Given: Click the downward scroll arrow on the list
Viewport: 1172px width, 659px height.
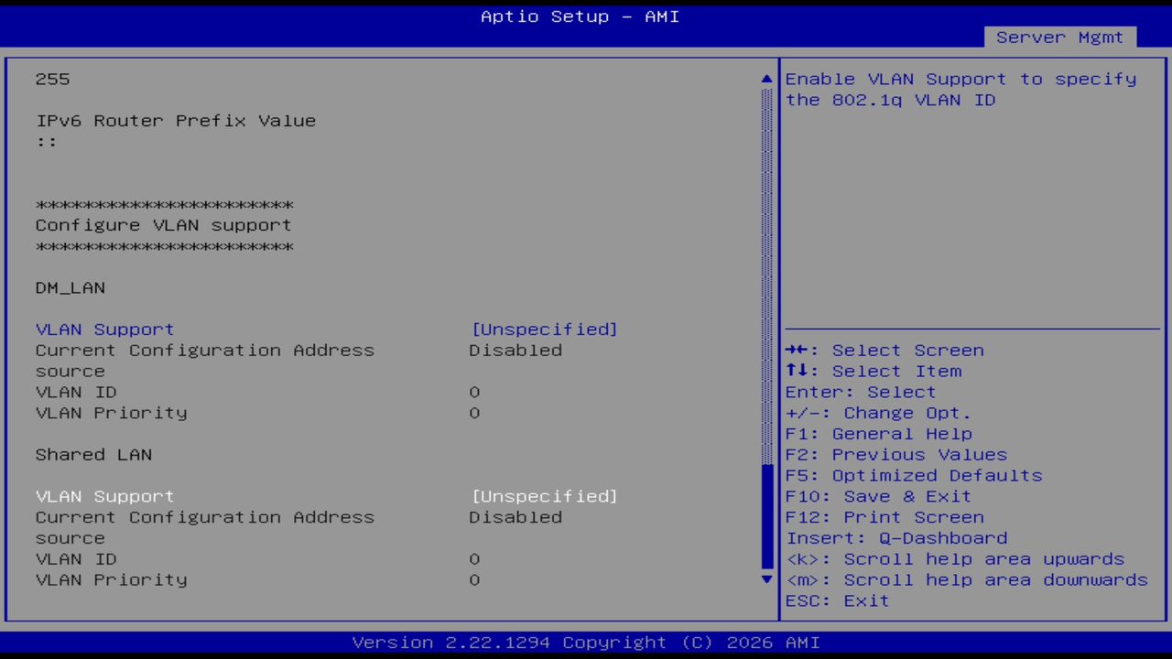Looking at the screenshot, I should point(765,579).
